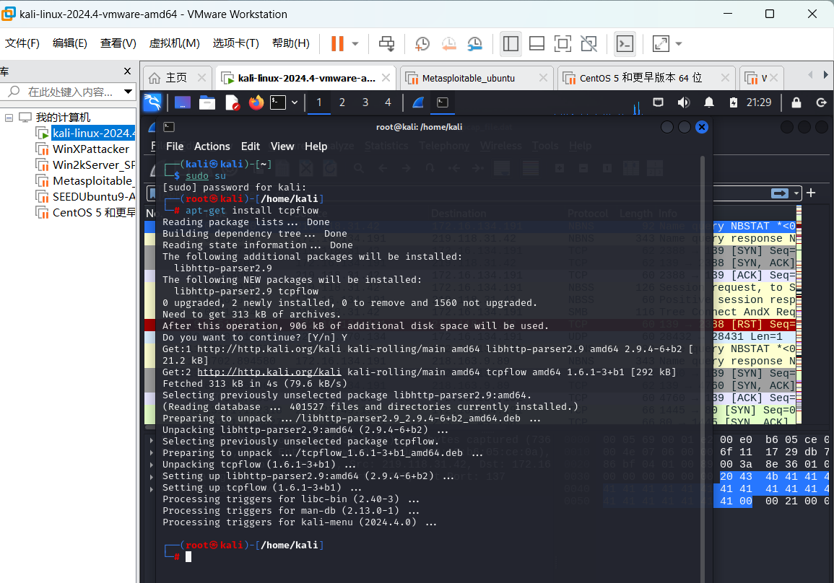
Task: Select Win2kServer_SP in the library
Action: click(x=85, y=165)
